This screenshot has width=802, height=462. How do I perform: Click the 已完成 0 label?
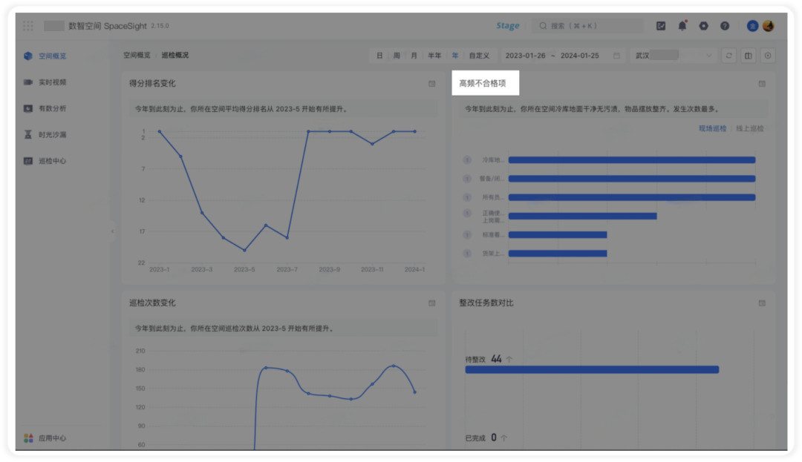pos(486,438)
